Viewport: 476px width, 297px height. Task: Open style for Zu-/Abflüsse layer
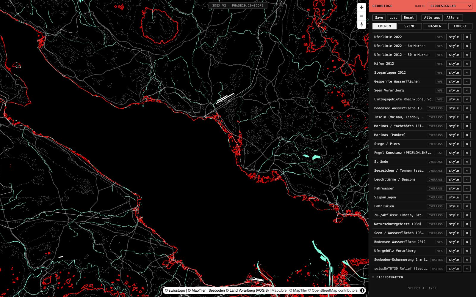click(454, 215)
